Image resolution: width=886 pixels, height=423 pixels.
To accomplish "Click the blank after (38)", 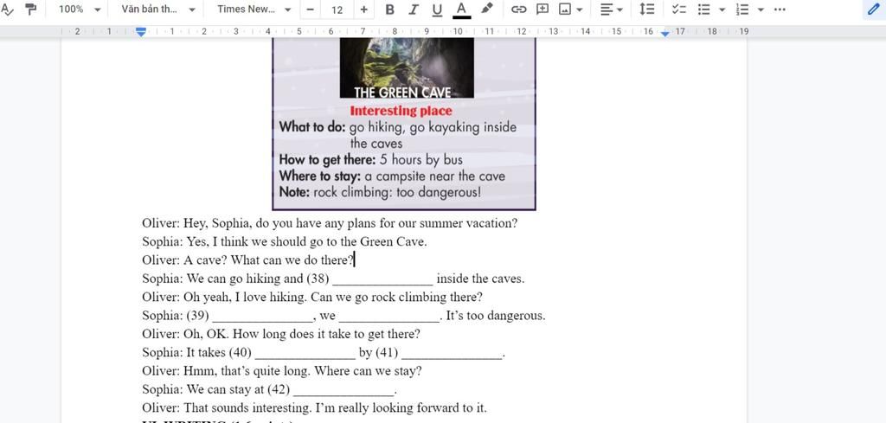I will click(383, 279).
